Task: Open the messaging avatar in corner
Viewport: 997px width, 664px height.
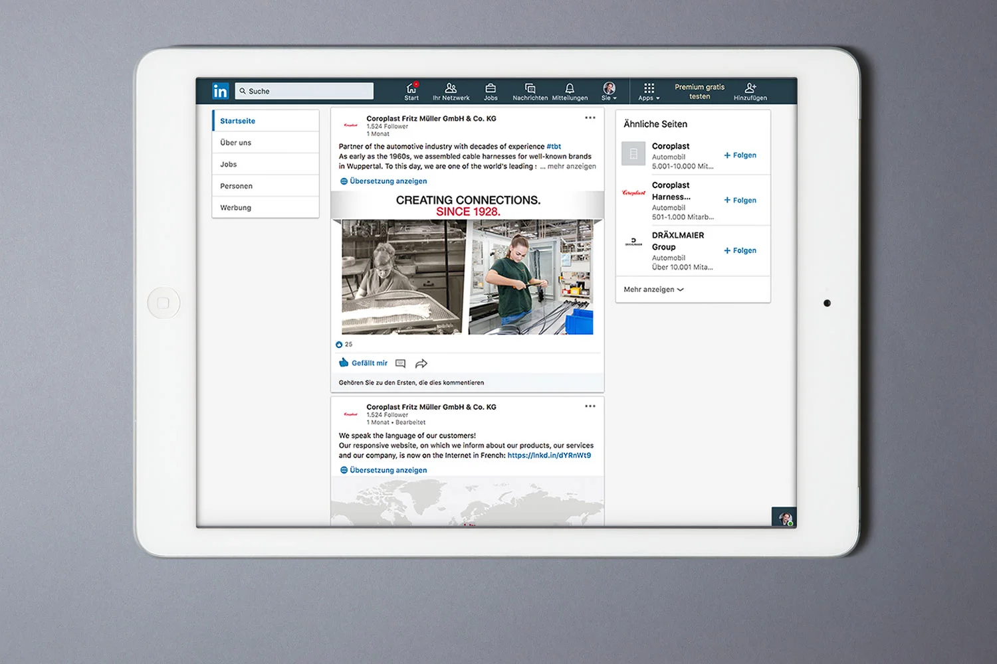Action: point(784,517)
